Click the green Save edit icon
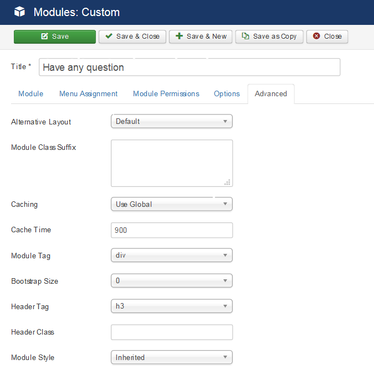 pos(45,36)
